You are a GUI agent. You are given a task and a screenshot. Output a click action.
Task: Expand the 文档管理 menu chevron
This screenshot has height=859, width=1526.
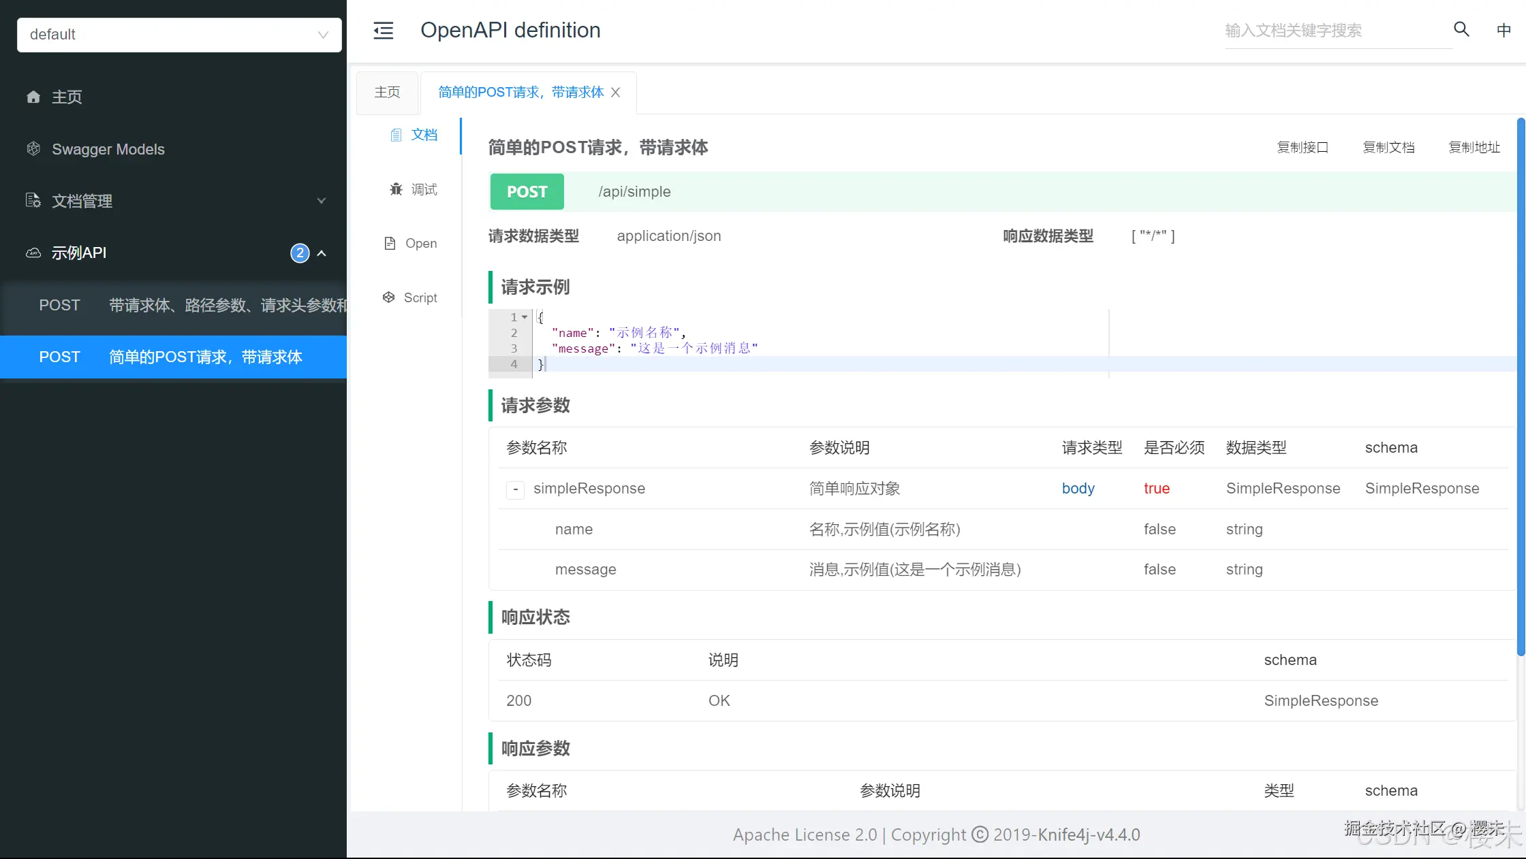point(320,201)
